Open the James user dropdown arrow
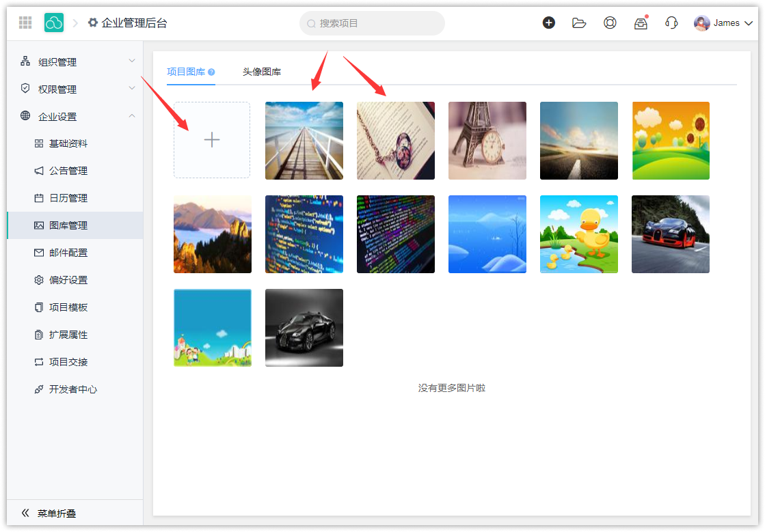 click(x=749, y=23)
